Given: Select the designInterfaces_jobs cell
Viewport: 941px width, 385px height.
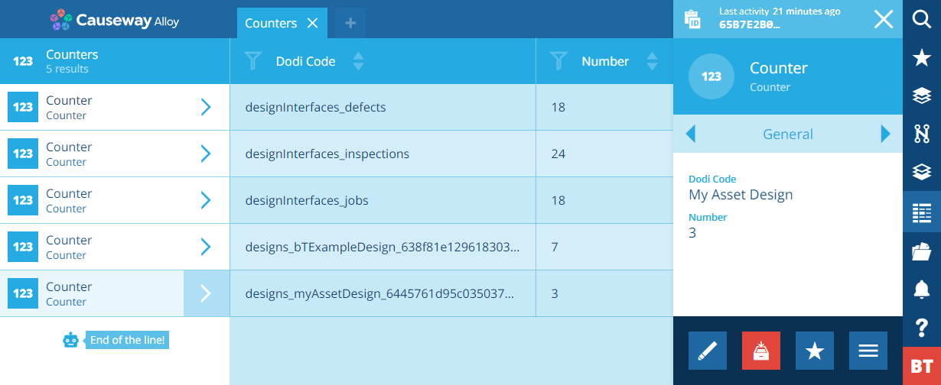Looking at the screenshot, I should point(383,200).
